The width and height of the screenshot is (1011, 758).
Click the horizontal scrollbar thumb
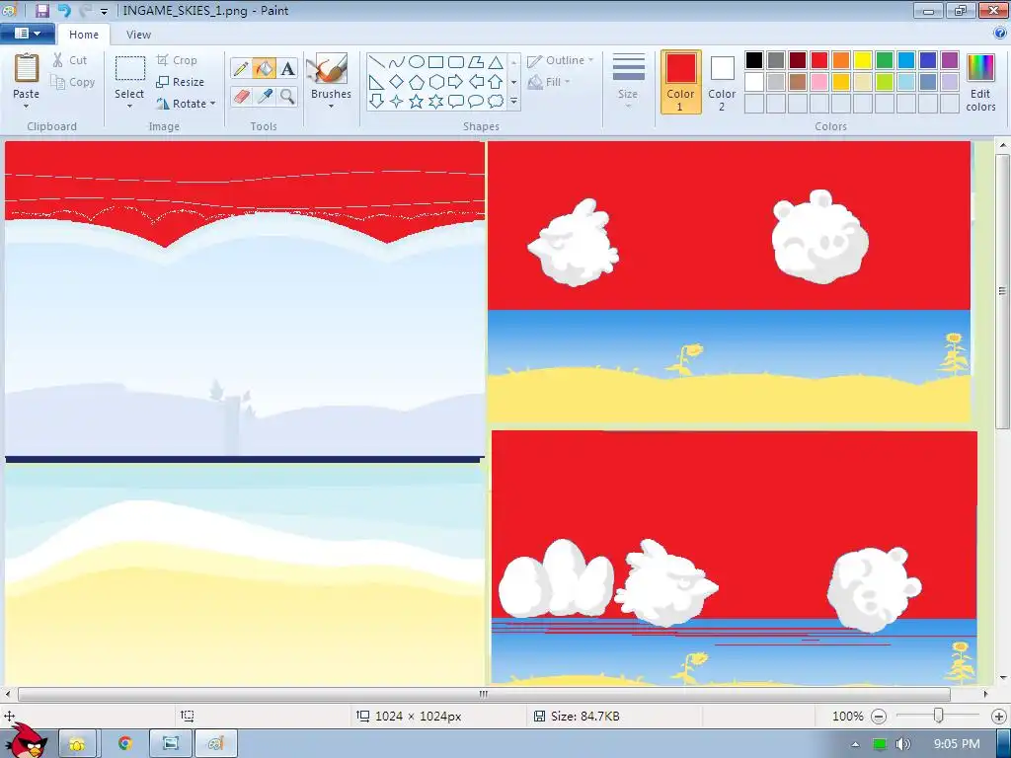coord(484,694)
